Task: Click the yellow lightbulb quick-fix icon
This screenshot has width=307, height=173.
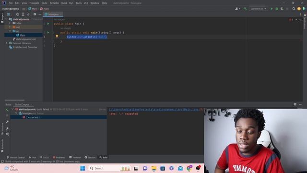Action: (x=57, y=36)
